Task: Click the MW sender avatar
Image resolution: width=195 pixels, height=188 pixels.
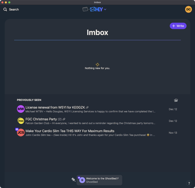Action: 21,109
